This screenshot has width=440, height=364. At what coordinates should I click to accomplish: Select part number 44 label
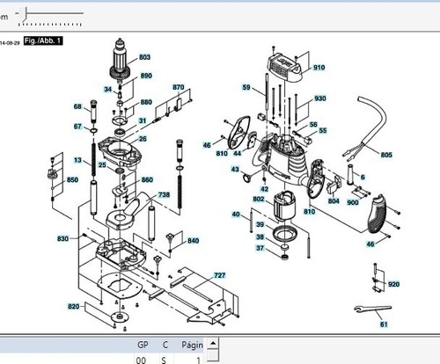pyautogui.click(x=238, y=153)
